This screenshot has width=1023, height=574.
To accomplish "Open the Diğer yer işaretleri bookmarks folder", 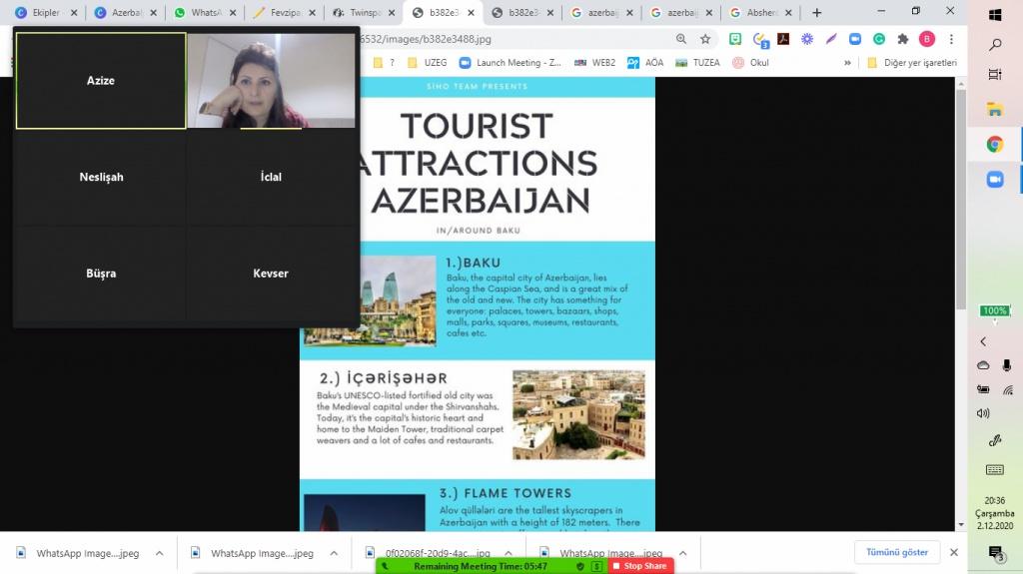I will (912, 62).
